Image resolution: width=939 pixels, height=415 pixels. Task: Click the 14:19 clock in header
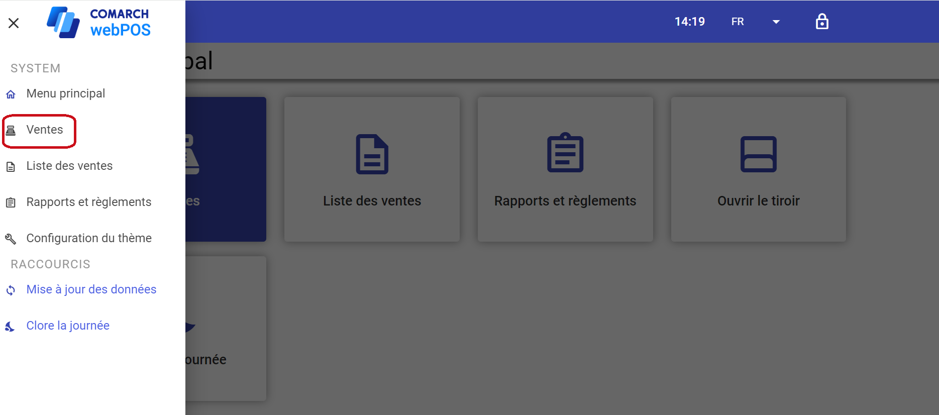pos(689,22)
